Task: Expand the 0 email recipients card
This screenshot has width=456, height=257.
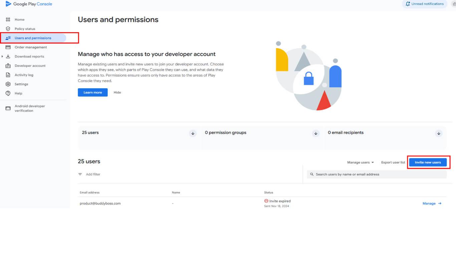Action: (439, 133)
